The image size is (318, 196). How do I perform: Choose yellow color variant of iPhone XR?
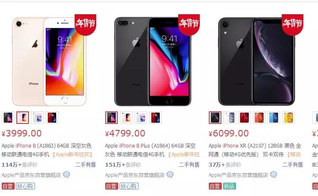288,118
